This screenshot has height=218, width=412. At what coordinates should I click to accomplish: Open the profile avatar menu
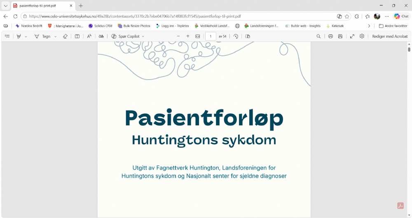(377, 16)
